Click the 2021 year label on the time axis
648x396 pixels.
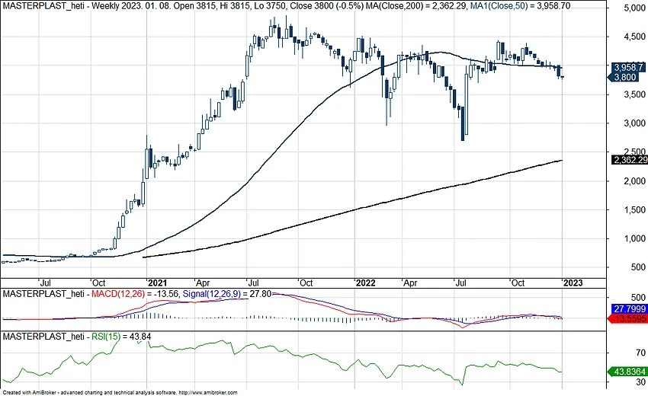point(158,283)
